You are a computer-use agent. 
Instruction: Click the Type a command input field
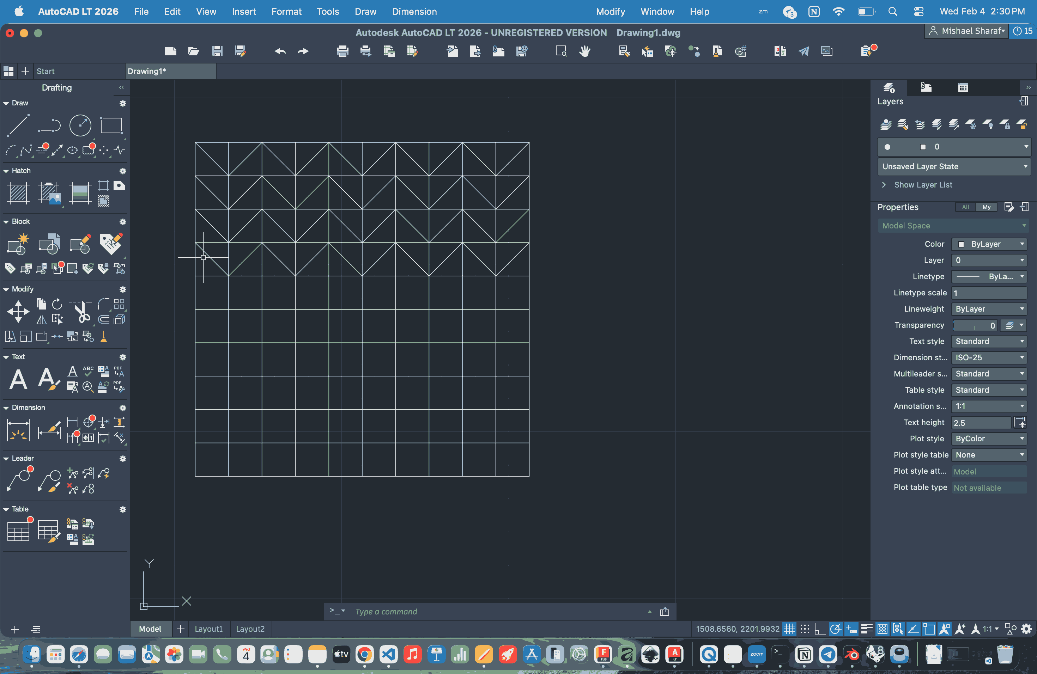click(497, 611)
